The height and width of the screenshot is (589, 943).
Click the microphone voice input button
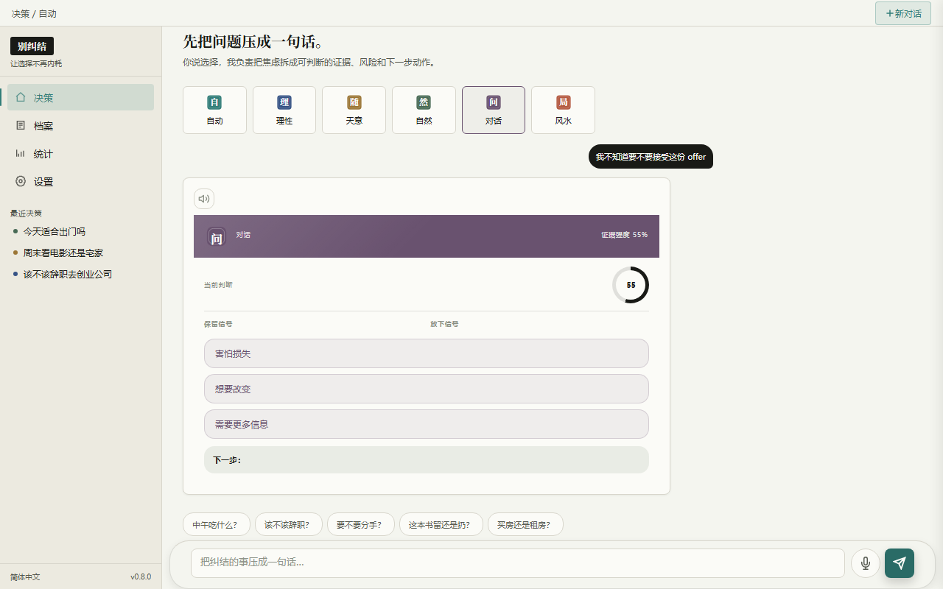tap(866, 563)
